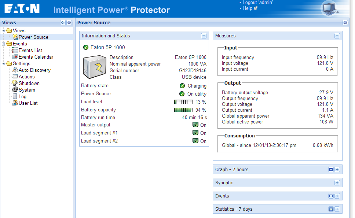This screenshot has height=218, width=355.
Task: Click the computer icon in header
Action: 329,8
